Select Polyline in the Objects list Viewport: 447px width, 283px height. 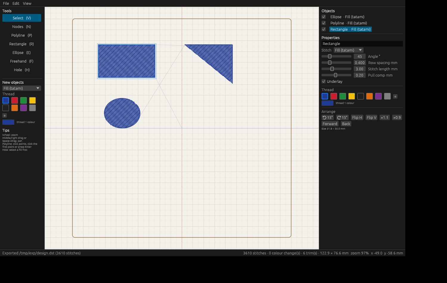[x=348, y=23]
